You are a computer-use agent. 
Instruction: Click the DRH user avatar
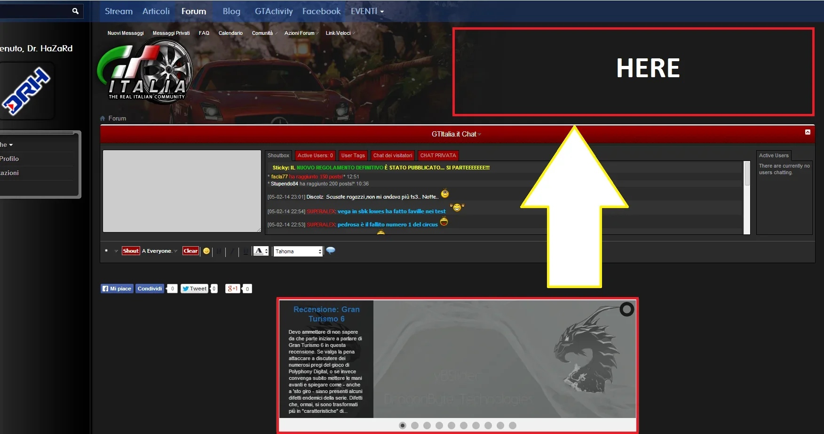tap(27, 91)
